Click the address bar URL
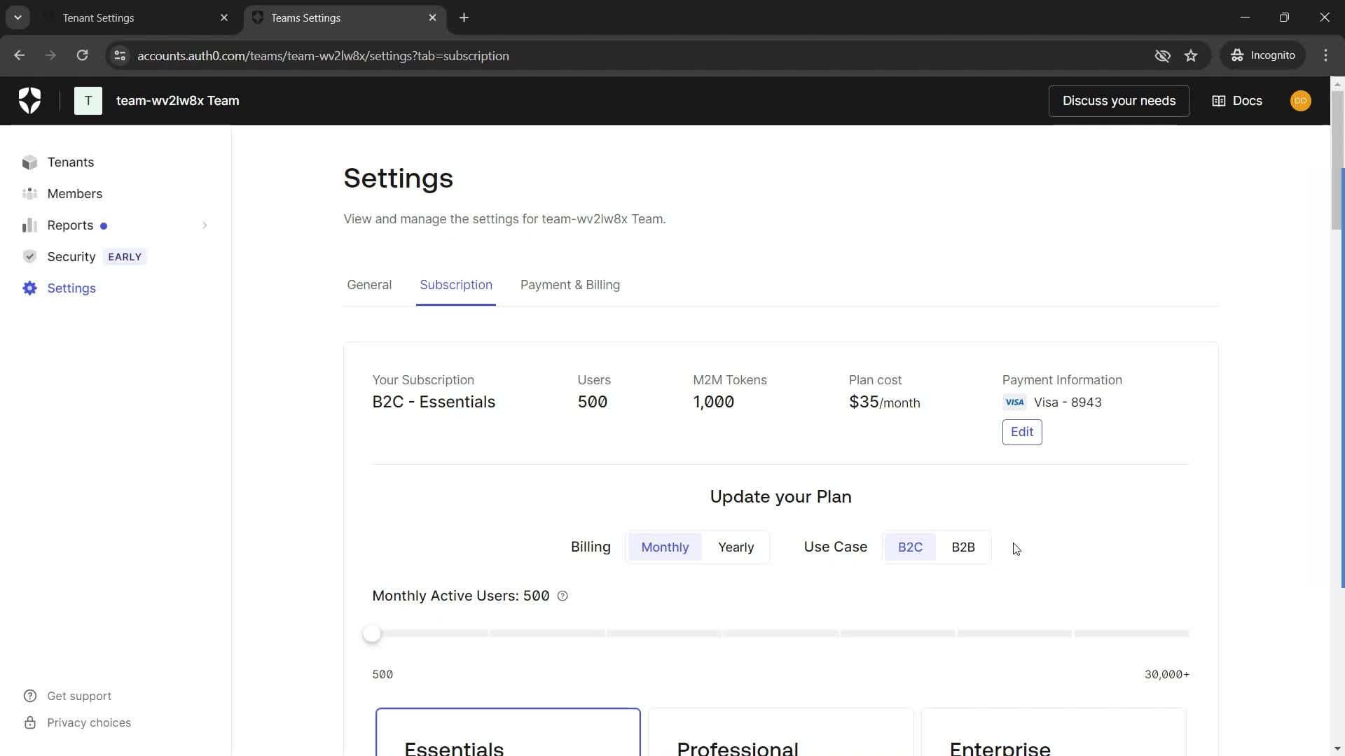This screenshot has width=1345, height=756. pos(323,56)
